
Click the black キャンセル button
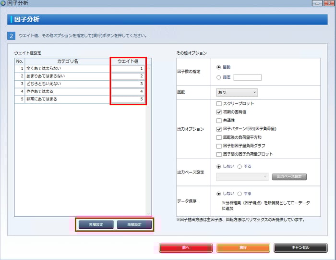click(300, 248)
